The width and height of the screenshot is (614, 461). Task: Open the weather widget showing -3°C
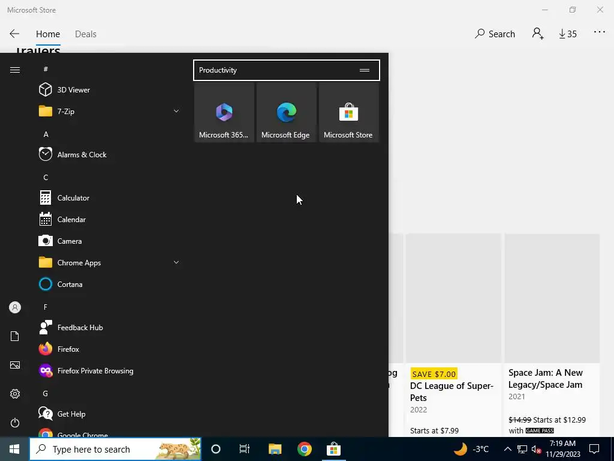[x=471, y=449]
